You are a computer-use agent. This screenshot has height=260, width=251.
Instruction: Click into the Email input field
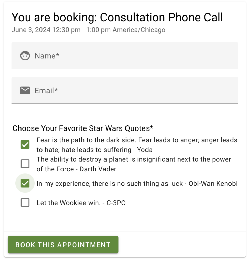coord(127,90)
